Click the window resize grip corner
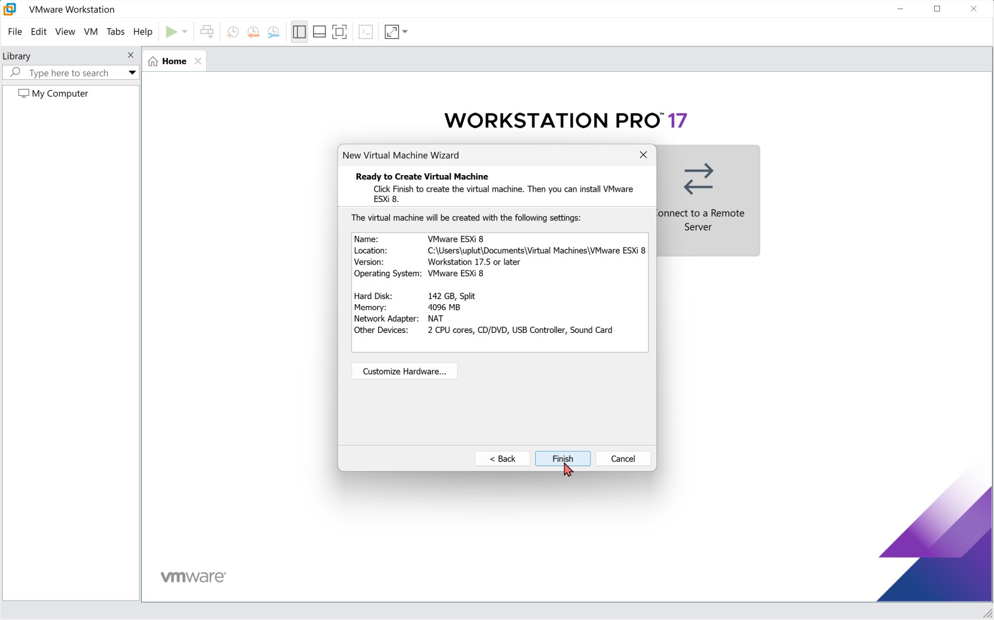Viewport: 994px width, 620px height. (x=987, y=614)
